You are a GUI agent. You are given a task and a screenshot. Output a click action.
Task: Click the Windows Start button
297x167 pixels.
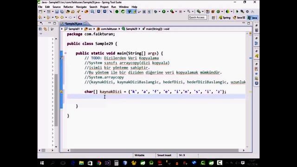pos(42,163)
